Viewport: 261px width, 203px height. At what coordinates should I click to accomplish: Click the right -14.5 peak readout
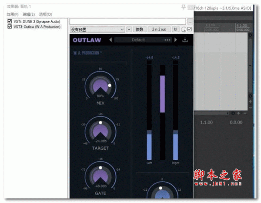(x=176, y=58)
